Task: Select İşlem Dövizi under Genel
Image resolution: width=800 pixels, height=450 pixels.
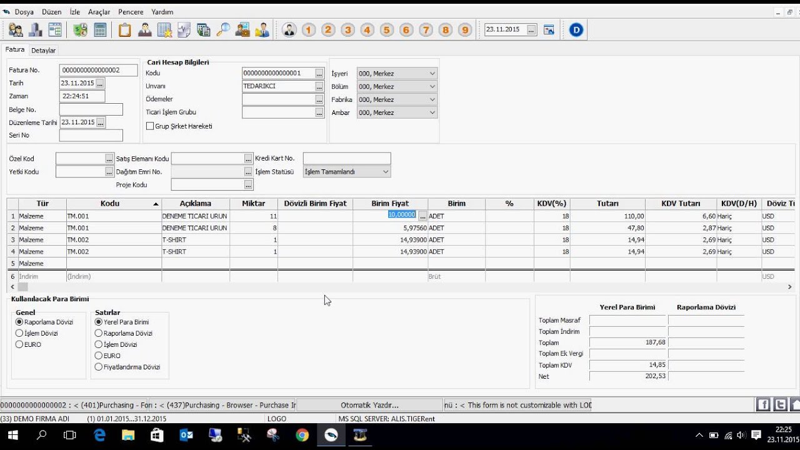Action: pos(19,333)
